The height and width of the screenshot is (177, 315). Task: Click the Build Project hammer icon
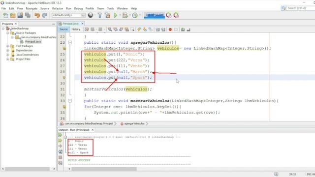coord(100,15)
